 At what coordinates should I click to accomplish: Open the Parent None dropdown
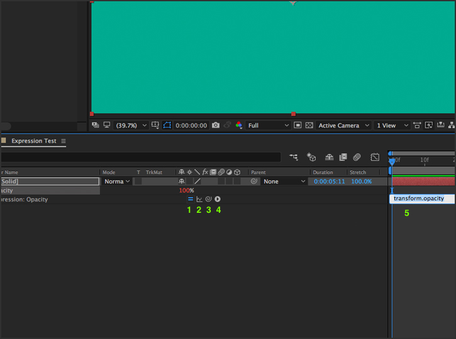click(x=284, y=181)
